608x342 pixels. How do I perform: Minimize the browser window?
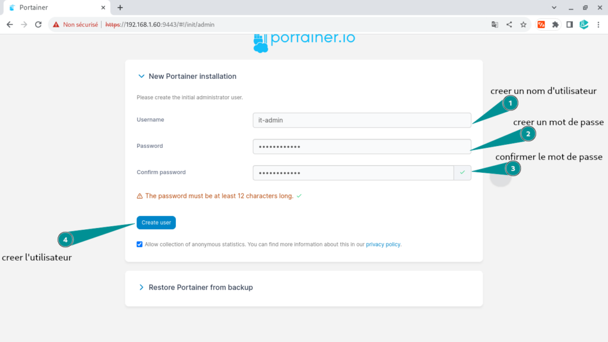(571, 7)
